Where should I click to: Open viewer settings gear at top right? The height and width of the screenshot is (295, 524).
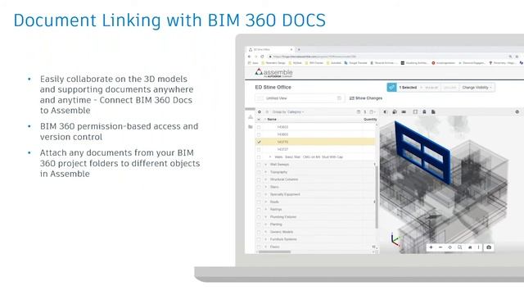517,111
